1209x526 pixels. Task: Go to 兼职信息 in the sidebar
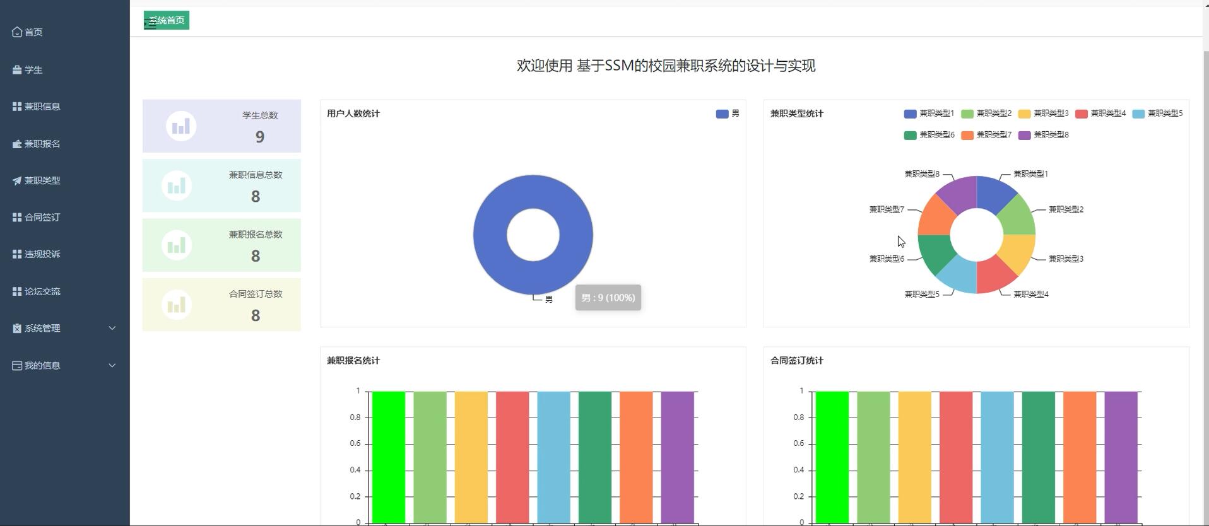tap(65, 107)
